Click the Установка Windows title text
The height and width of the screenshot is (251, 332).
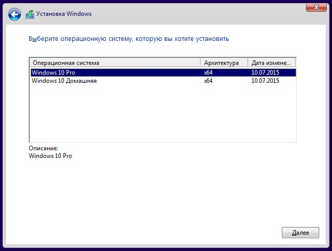64,14
